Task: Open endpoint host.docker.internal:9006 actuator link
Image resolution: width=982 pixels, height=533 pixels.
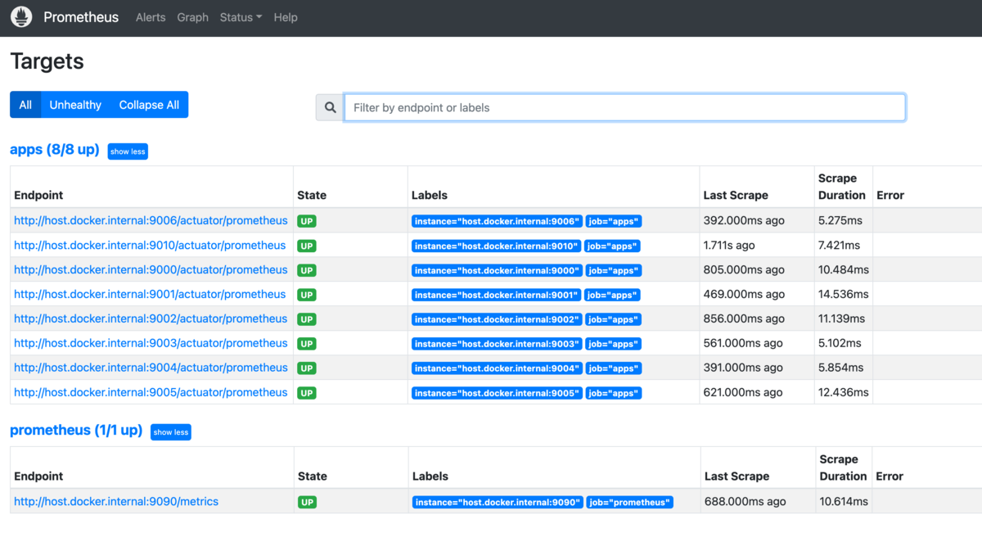Action: (x=151, y=220)
